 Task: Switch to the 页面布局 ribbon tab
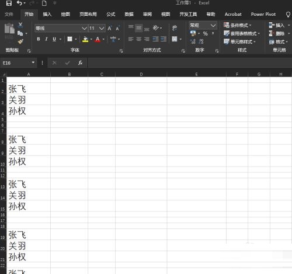[88, 14]
